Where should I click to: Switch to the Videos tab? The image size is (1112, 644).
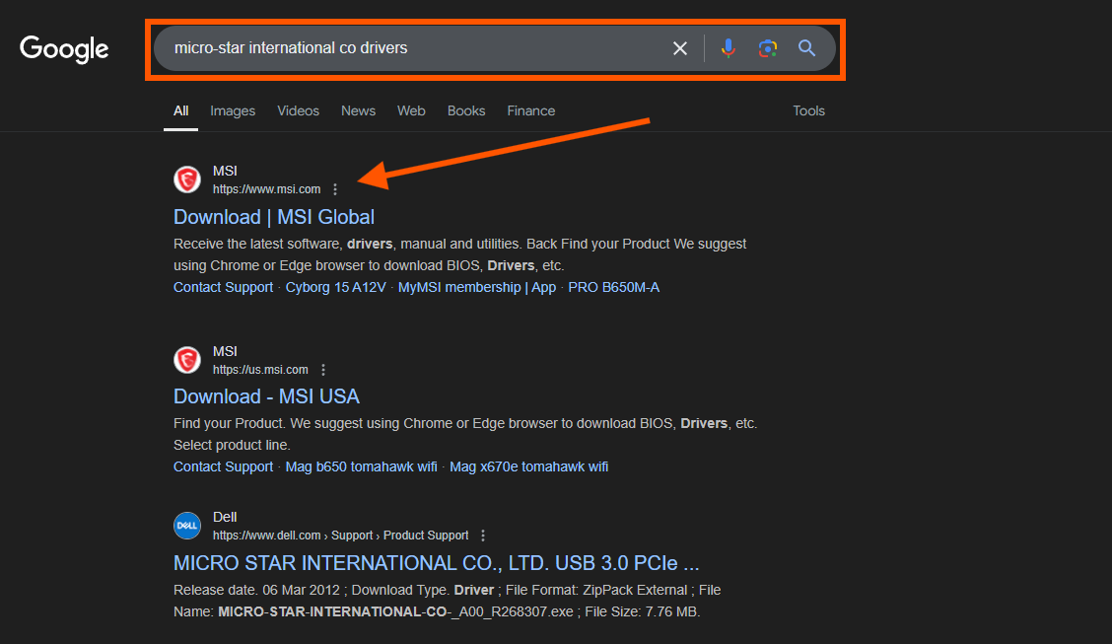click(x=298, y=110)
